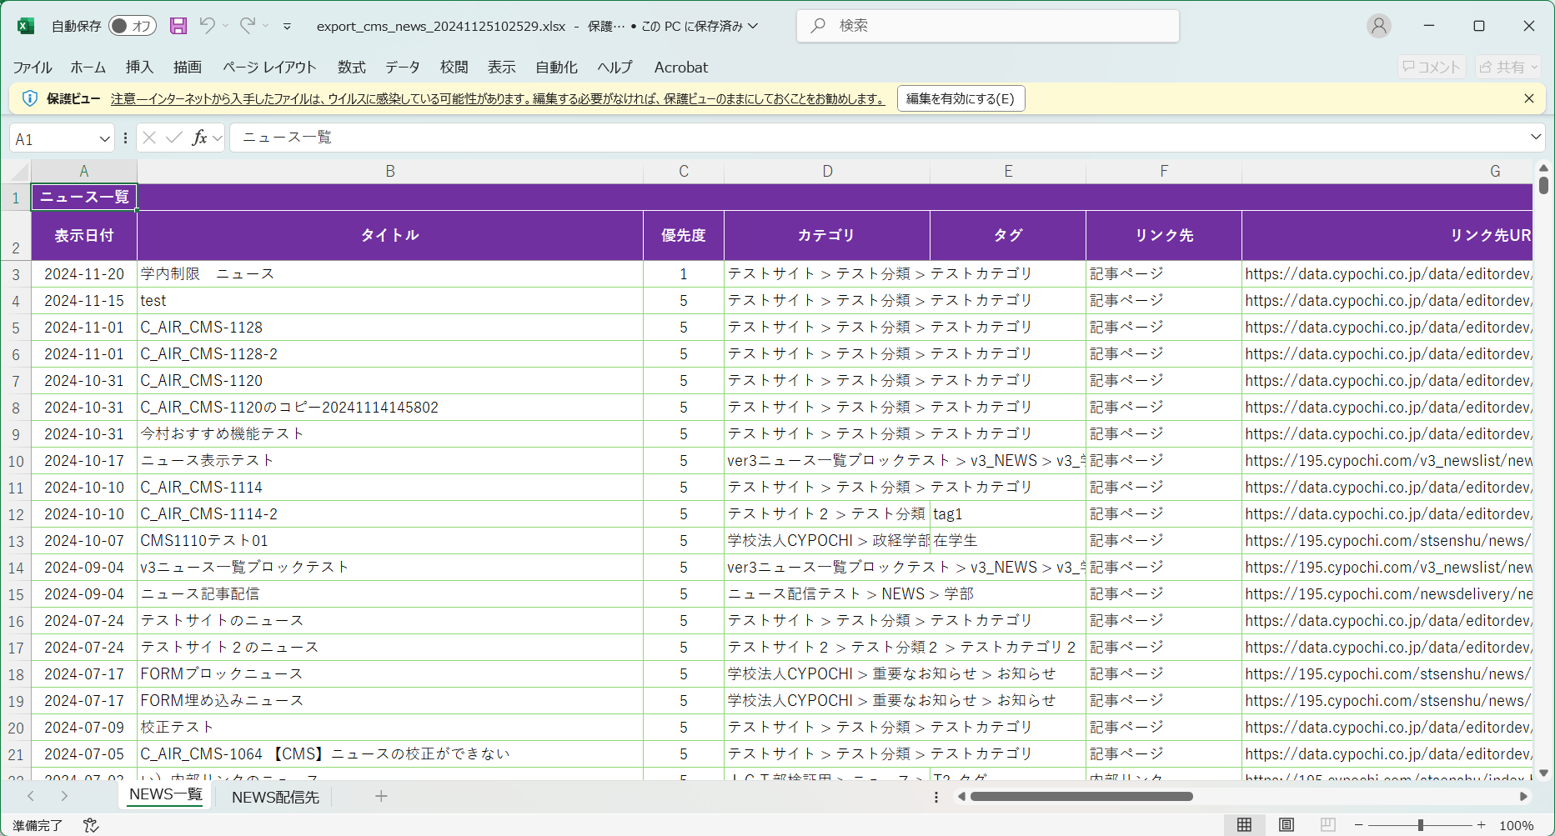The width and height of the screenshot is (1555, 836).
Task: Select row 10 header
Action: coord(16,461)
